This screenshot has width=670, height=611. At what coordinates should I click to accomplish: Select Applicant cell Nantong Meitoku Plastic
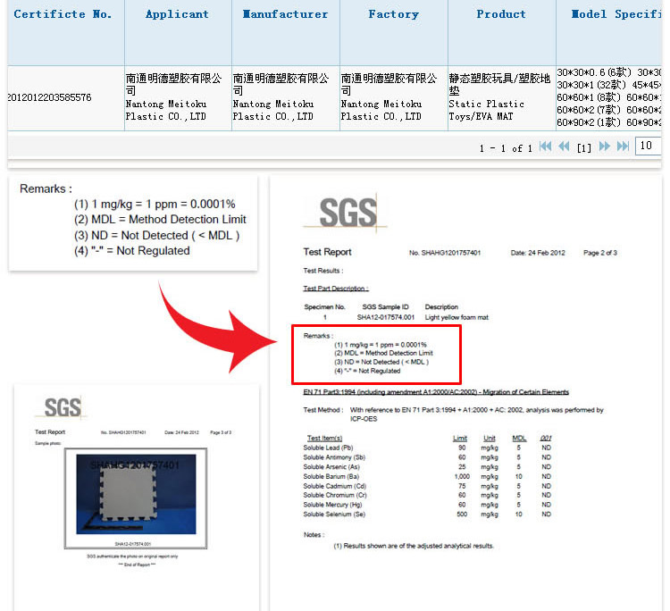tap(178, 97)
